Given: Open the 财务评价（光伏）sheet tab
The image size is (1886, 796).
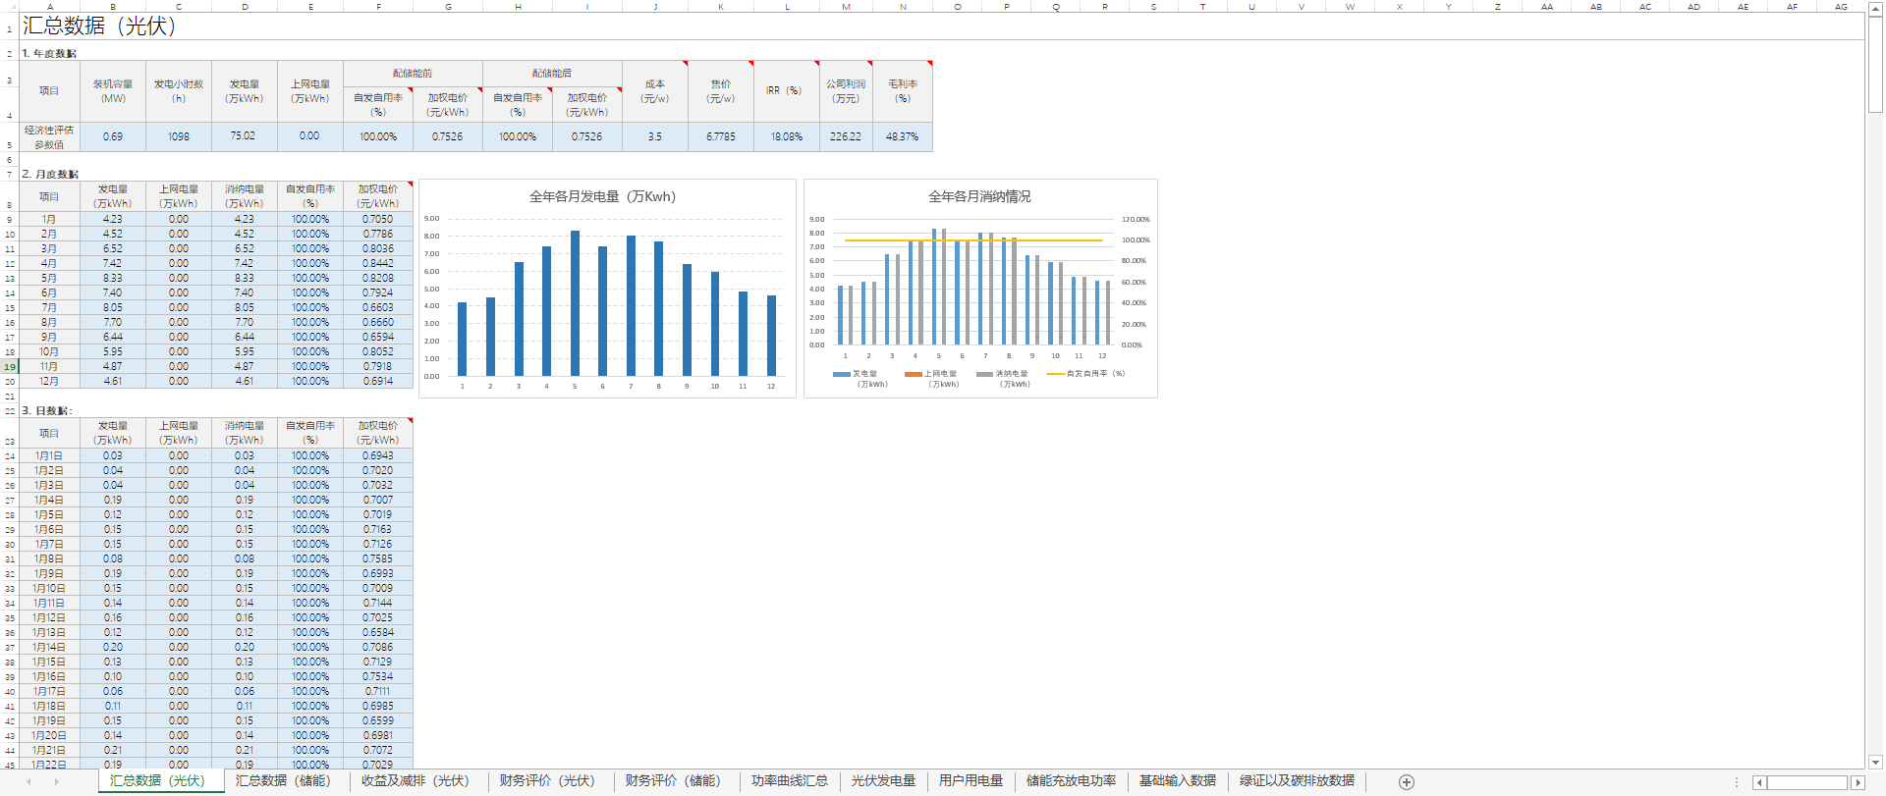Looking at the screenshot, I should pyautogui.click(x=547, y=781).
